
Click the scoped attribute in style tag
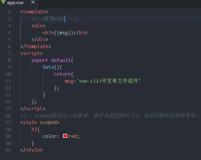[48, 122]
